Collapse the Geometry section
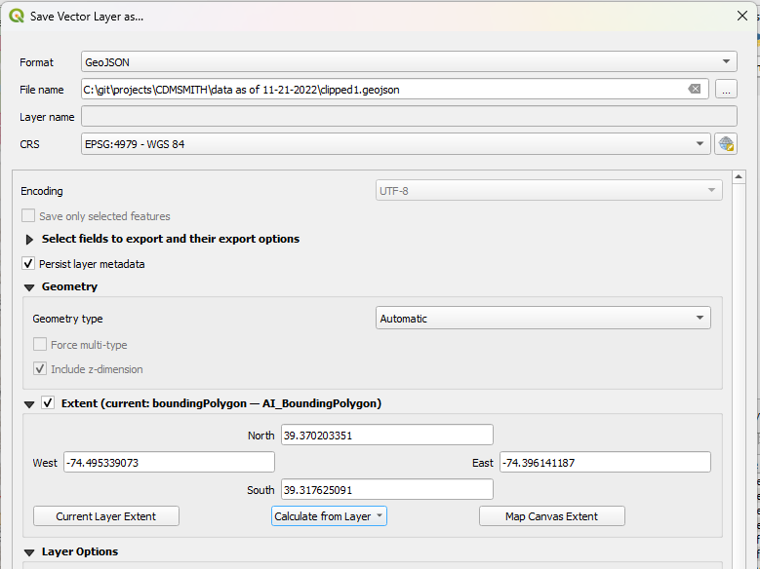 (x=29, y=287)
